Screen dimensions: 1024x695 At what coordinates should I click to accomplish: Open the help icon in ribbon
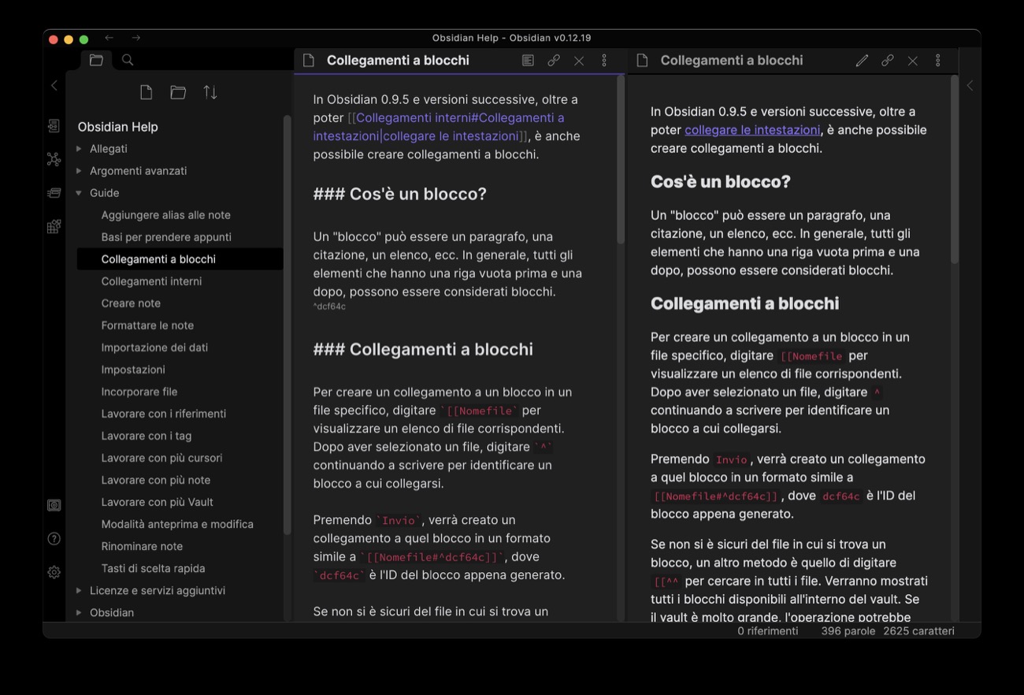[x=54, y=539]
